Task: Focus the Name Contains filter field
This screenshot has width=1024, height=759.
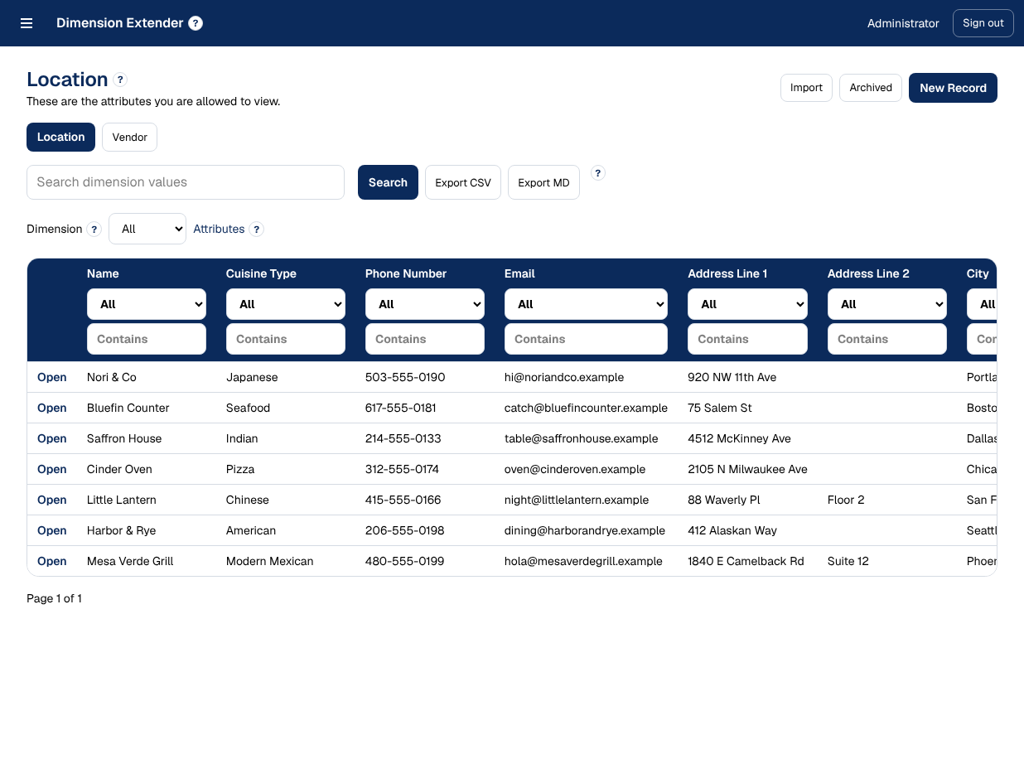Action: point(147,339)
